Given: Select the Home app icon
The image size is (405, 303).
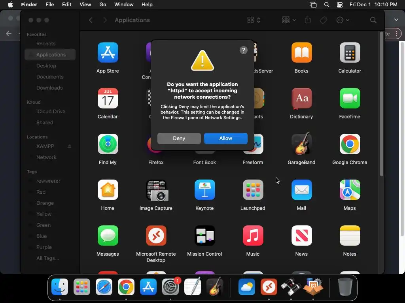Looking at the screenshot, I should pos(108,190).
